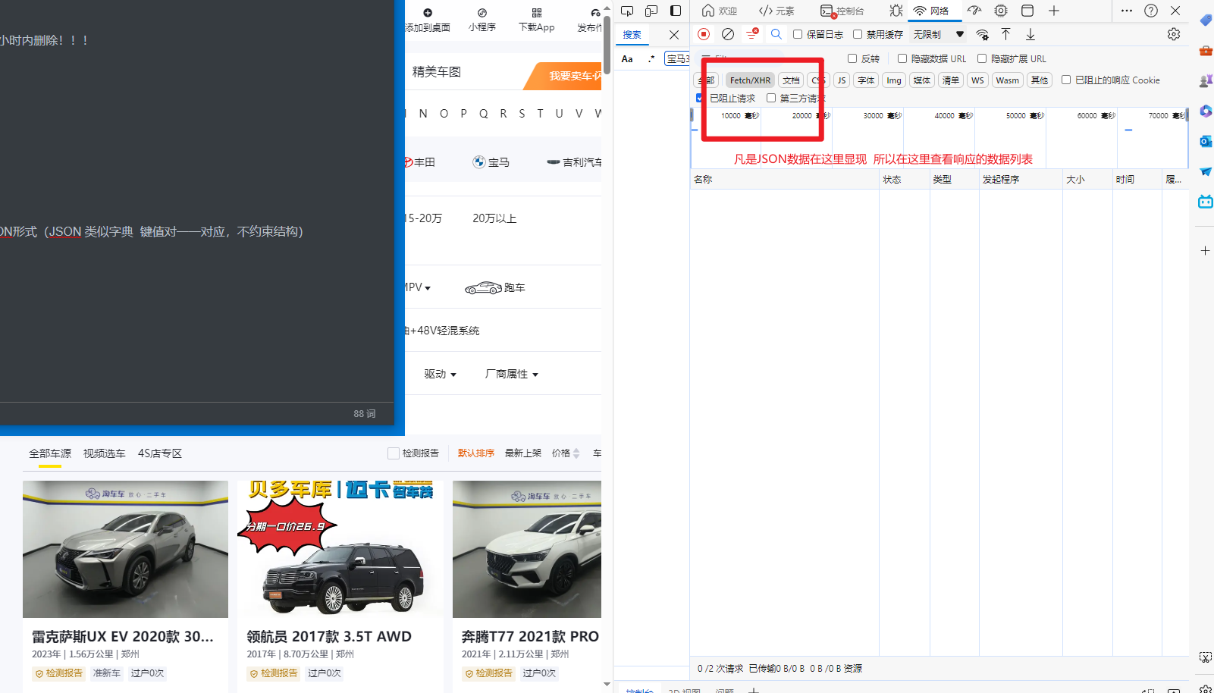Check 隐藏扩展 URL checkbox
1214x693 pixels.
(982, 58)
